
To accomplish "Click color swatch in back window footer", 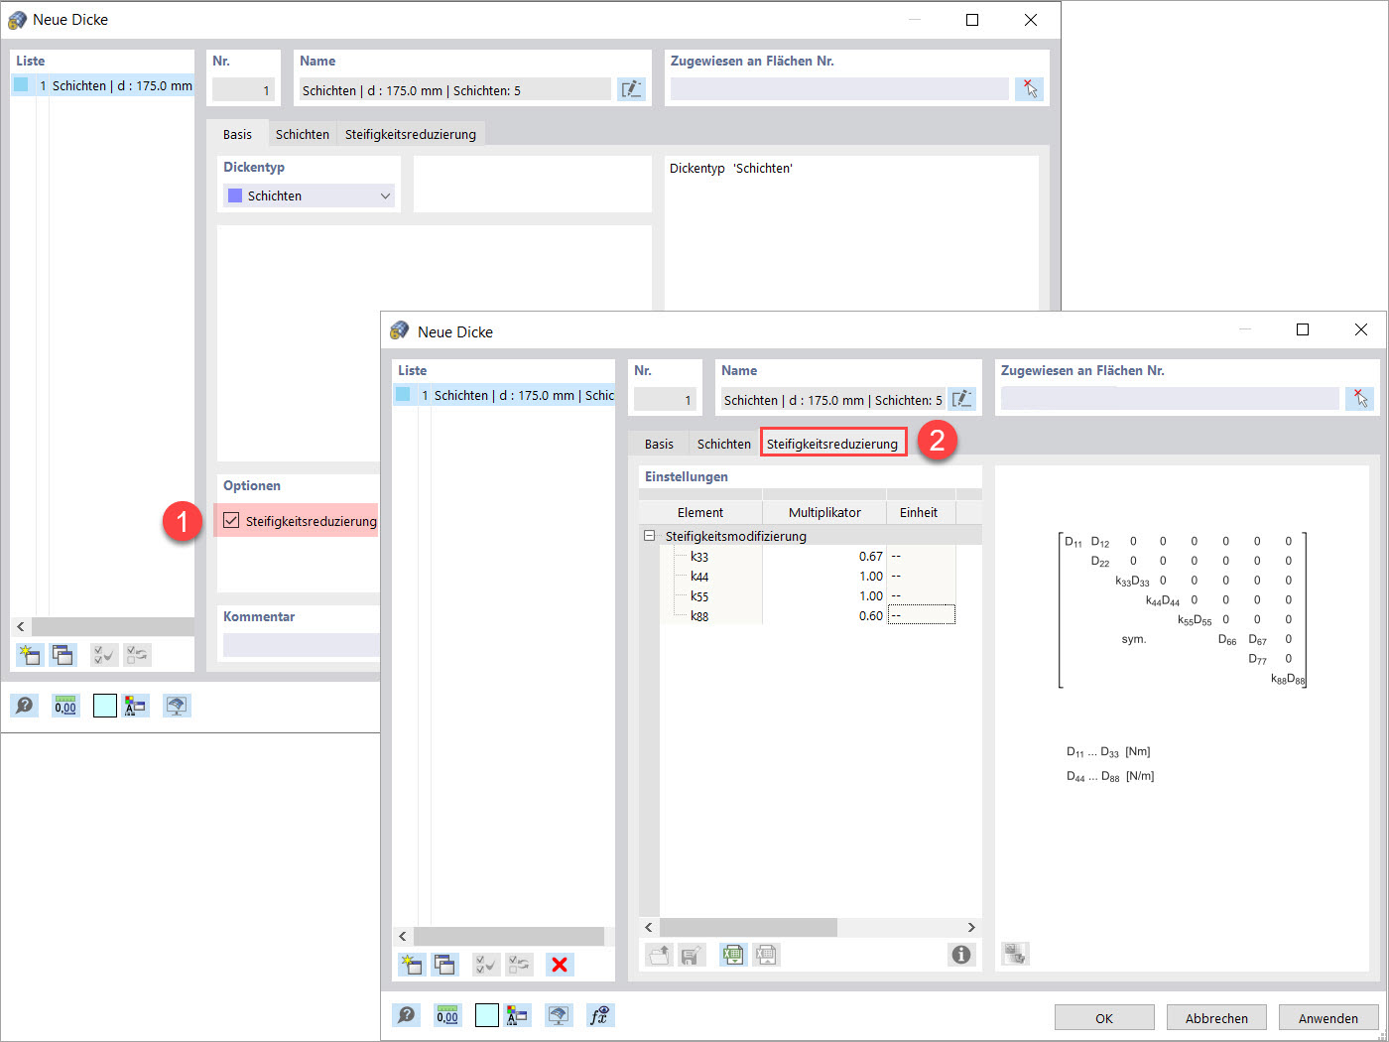I will tap(104, 706).
